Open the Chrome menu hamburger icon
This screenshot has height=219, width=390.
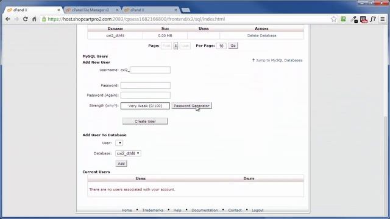tap(383, 19)
